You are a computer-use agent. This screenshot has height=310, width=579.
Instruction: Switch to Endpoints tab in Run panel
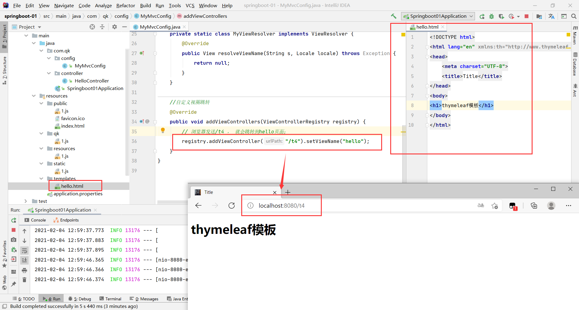[x=66, y=220]
